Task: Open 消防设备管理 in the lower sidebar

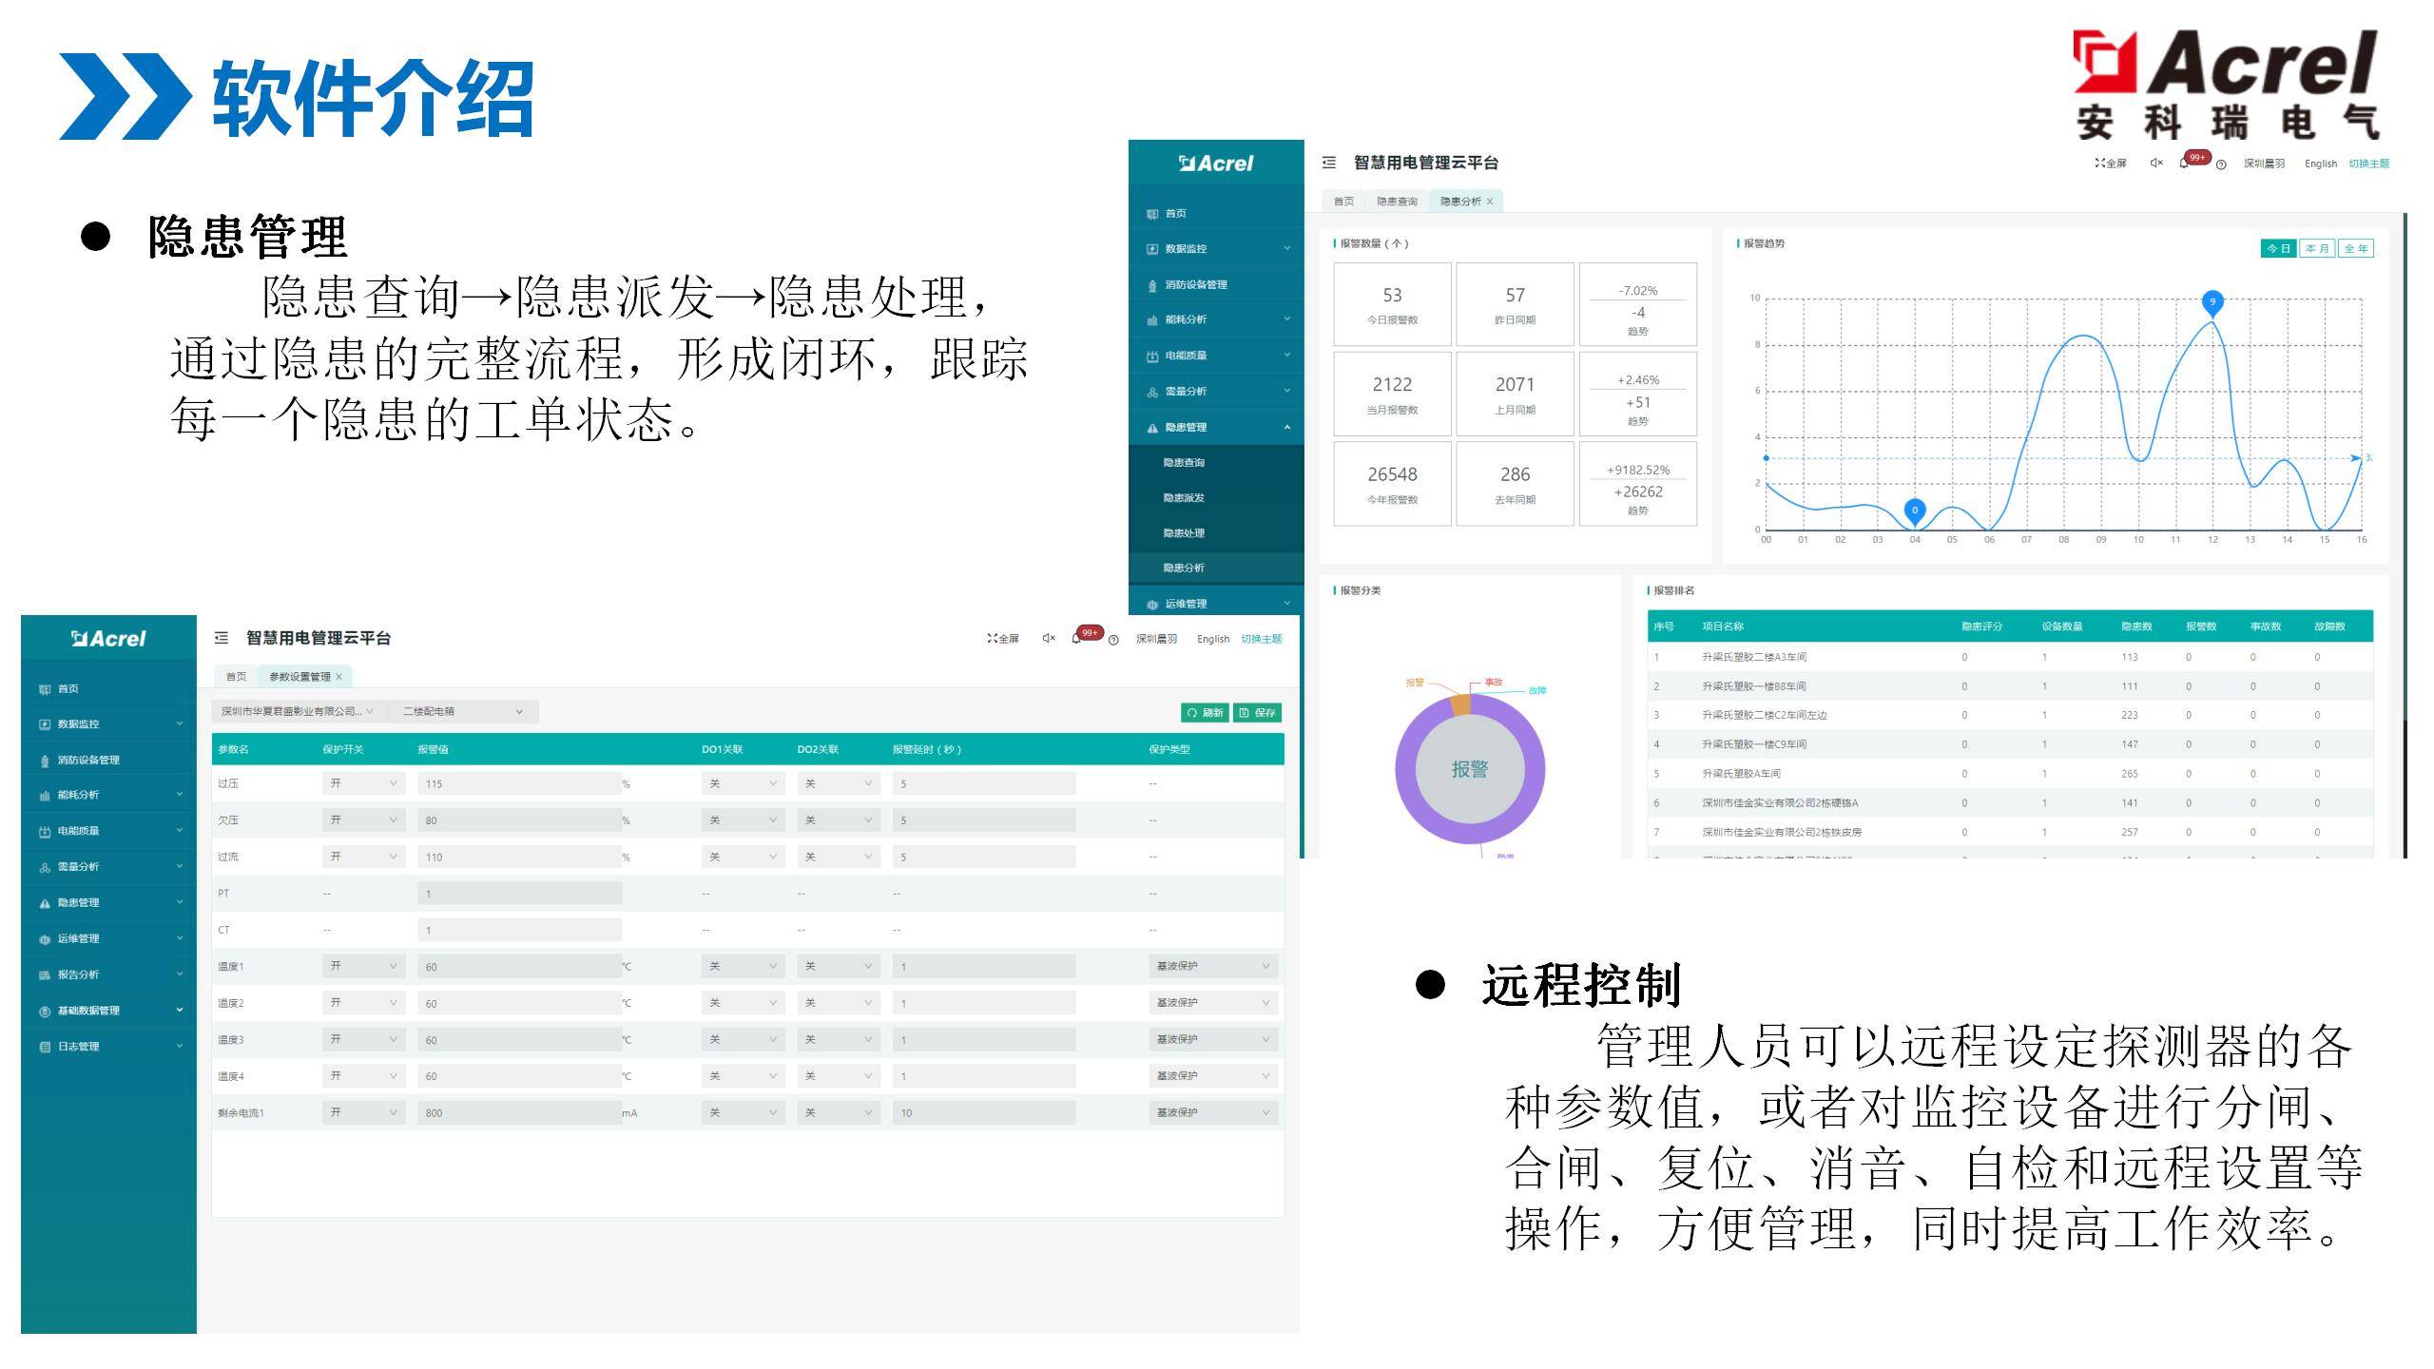Action: [87, 760]
